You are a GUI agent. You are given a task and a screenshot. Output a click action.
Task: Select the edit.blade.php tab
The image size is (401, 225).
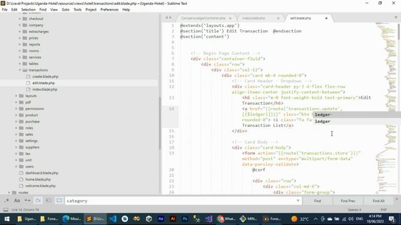[301, 18]
